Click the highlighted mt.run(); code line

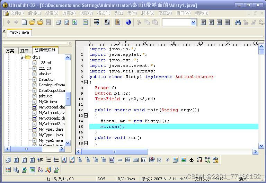tap(174, 127)
